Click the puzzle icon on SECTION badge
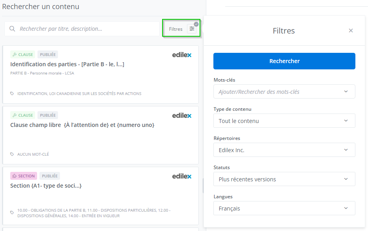The image size is (368, 231). coord(14,176)
